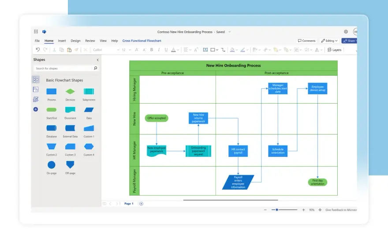
Task: Open Cross Functional Flowchart tab
Action: tap(142, 41)
